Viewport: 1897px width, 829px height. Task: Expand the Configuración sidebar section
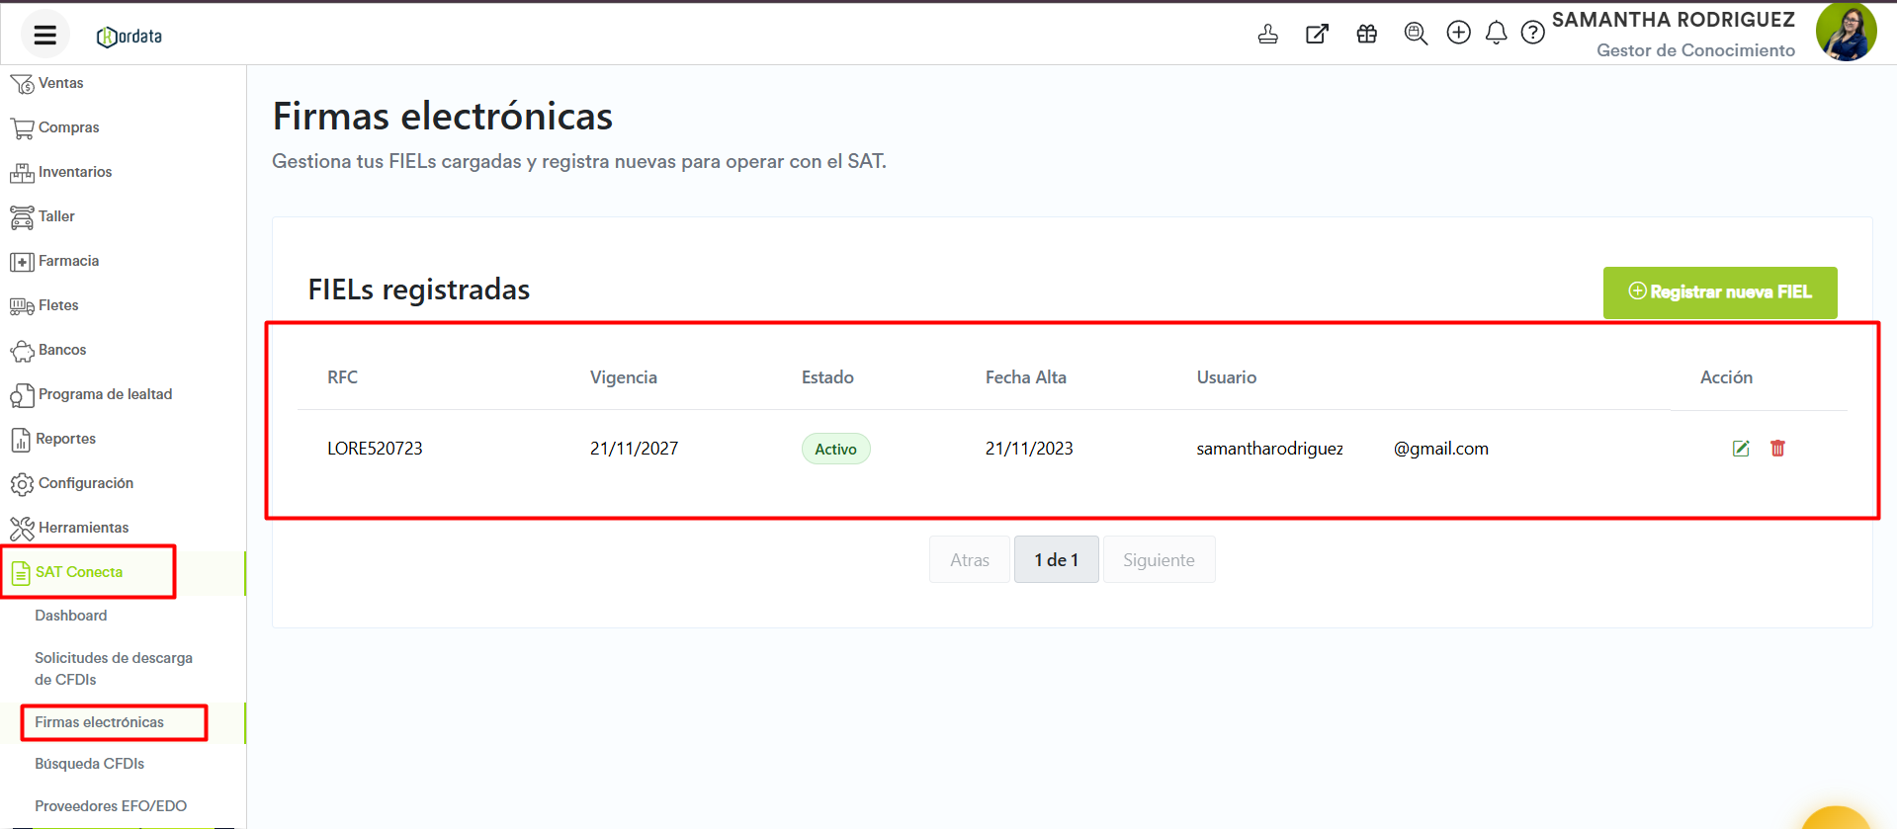(x=85, y=483)
